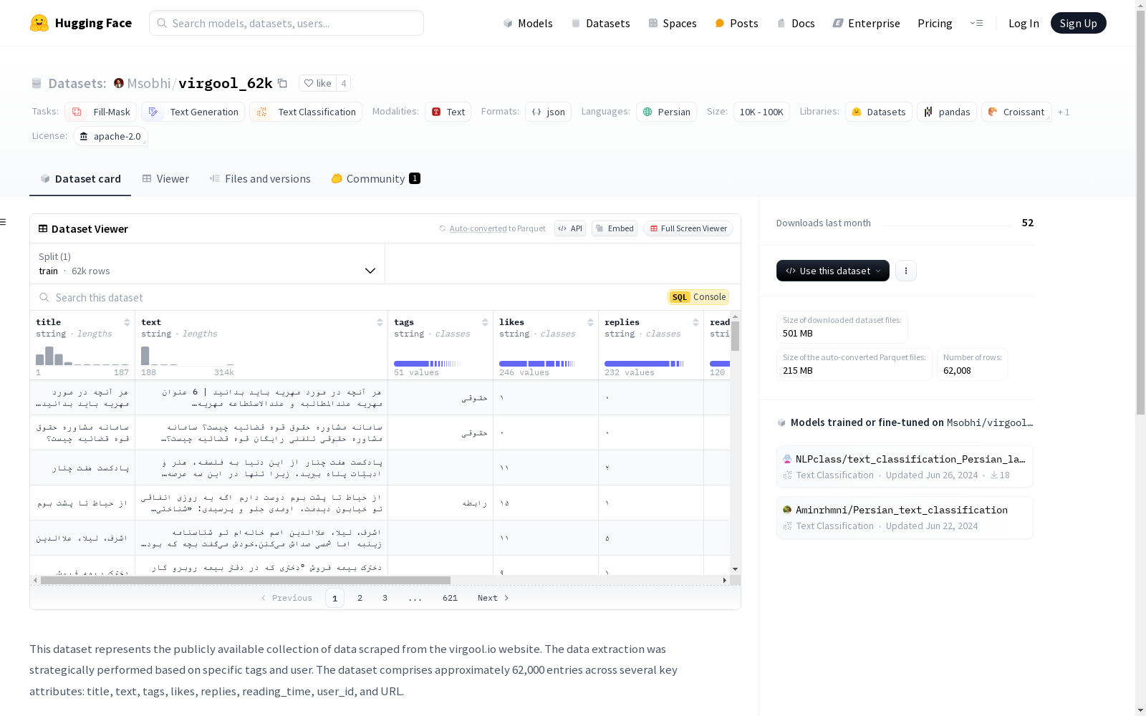Select the Dataset card tab
This screenshot has height=716, width=1146.
point(80,179)
